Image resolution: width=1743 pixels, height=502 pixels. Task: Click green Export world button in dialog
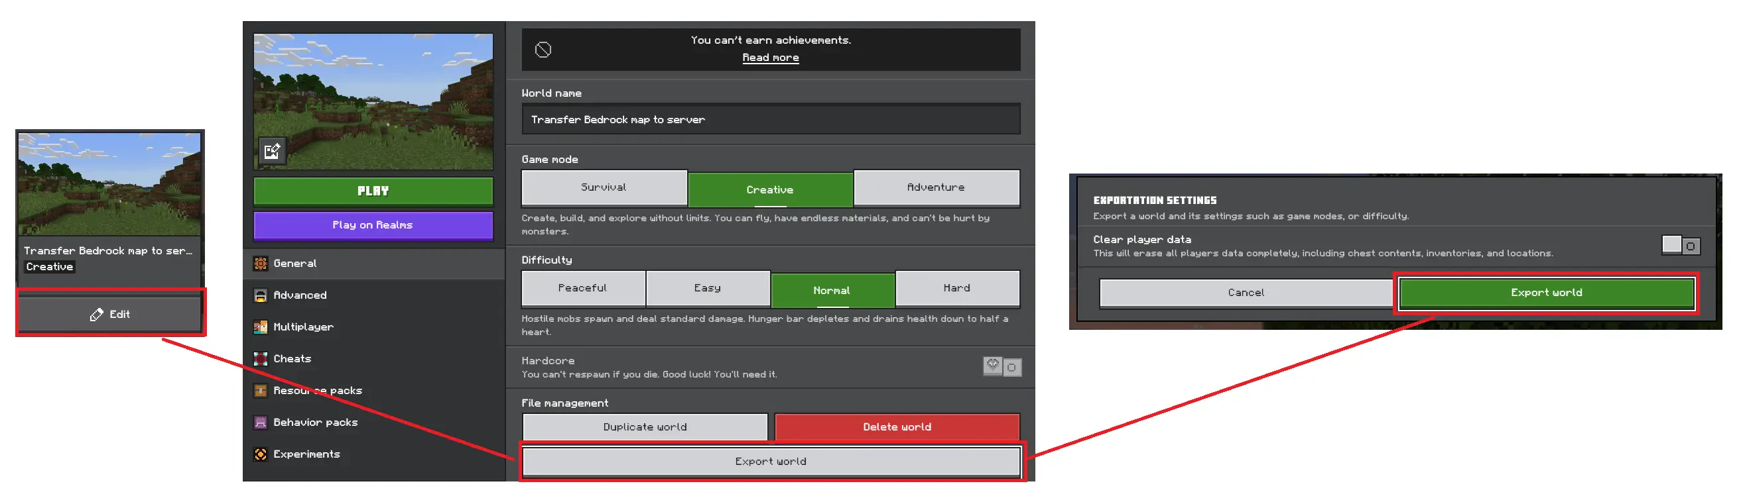[x=1546, y=293]
